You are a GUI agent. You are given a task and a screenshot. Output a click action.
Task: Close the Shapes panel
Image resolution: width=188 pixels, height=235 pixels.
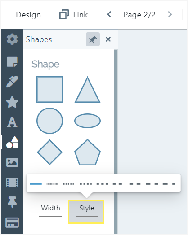click(x=108, y=39)
